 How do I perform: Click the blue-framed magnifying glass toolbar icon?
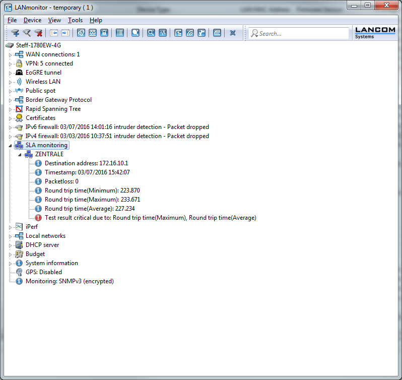click(x=151, y=33)
